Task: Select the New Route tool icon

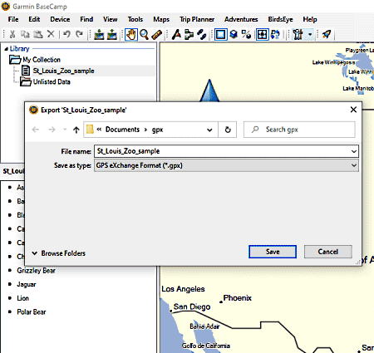Action: [x=176, y=35]
